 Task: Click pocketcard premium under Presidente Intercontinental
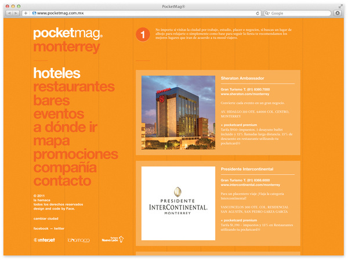(x=239, y=221)
